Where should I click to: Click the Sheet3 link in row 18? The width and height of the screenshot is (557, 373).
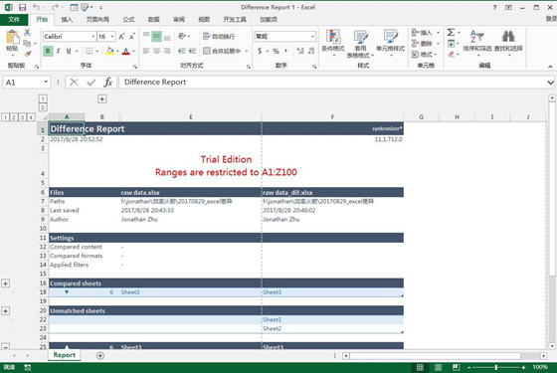click(130, 292)
